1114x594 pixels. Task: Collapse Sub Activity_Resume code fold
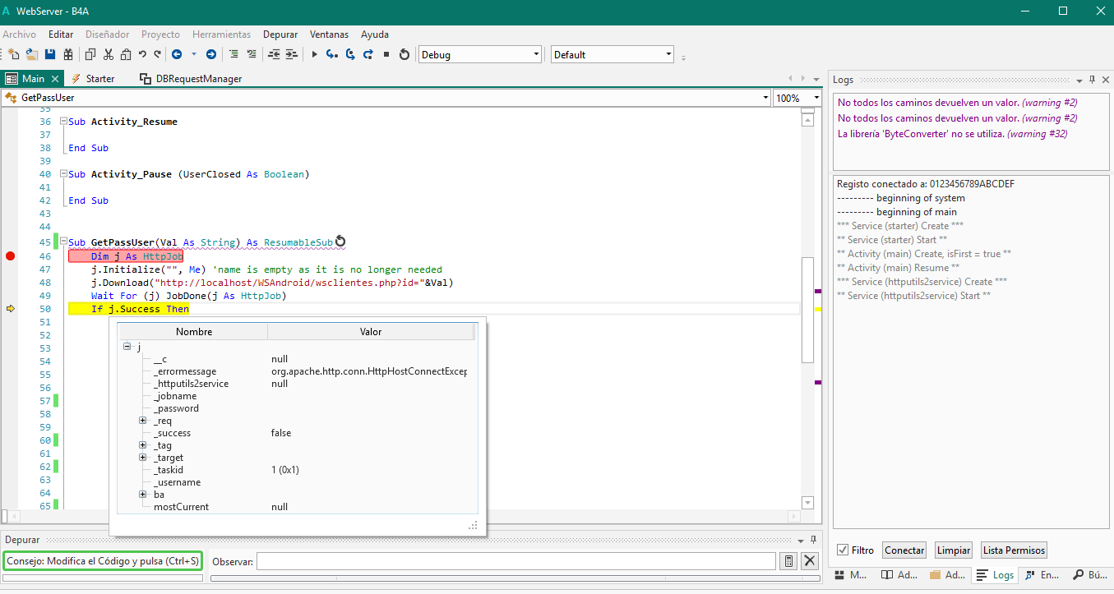[63, 122]
